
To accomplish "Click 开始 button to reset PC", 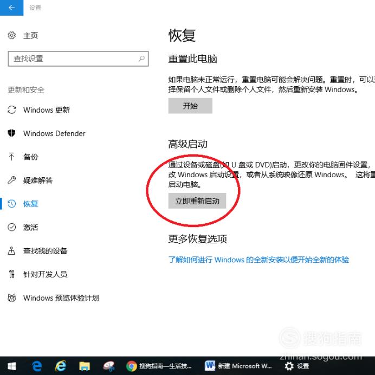I will tap(190, 106).
